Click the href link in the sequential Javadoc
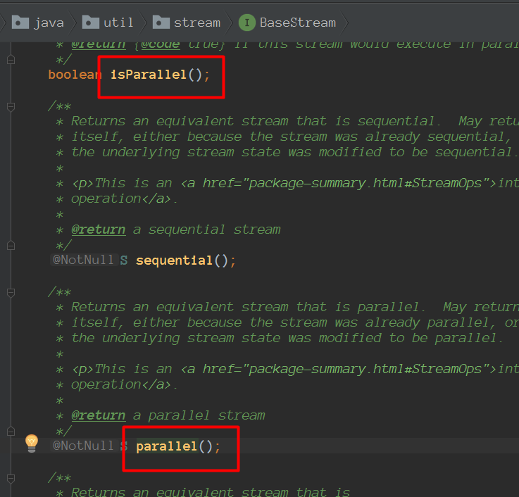This screenshot has width=519, height=497. (x=339, y=183)
